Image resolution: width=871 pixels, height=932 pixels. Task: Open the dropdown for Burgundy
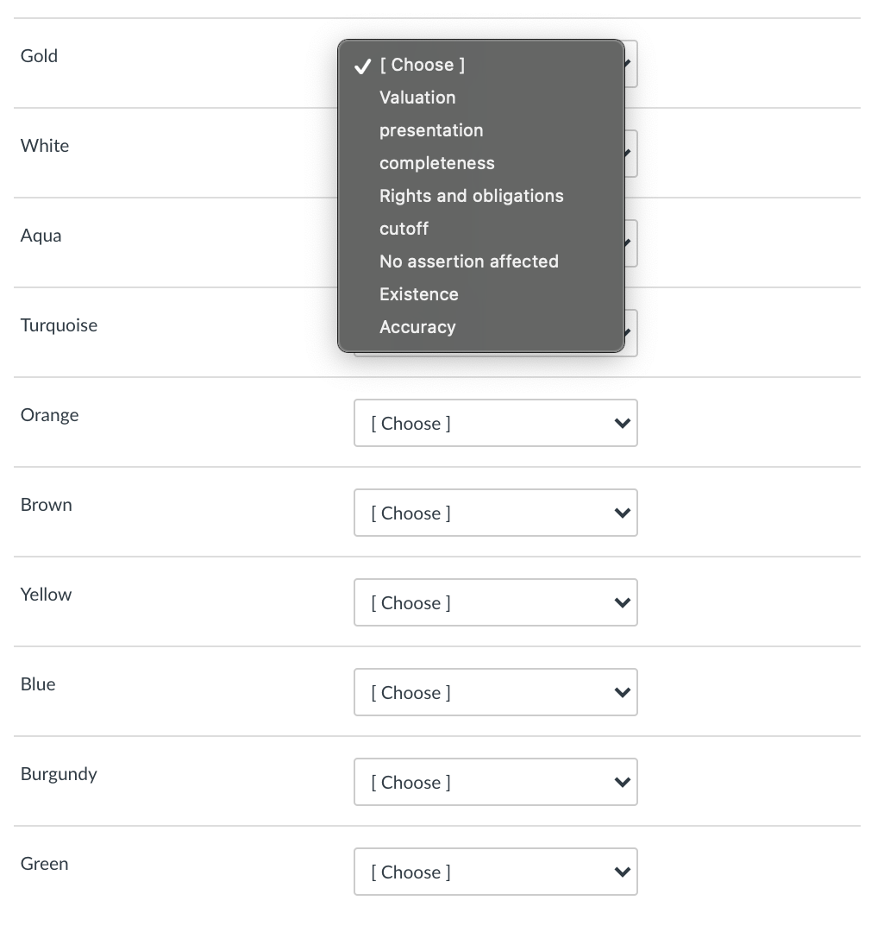(495, 782)
